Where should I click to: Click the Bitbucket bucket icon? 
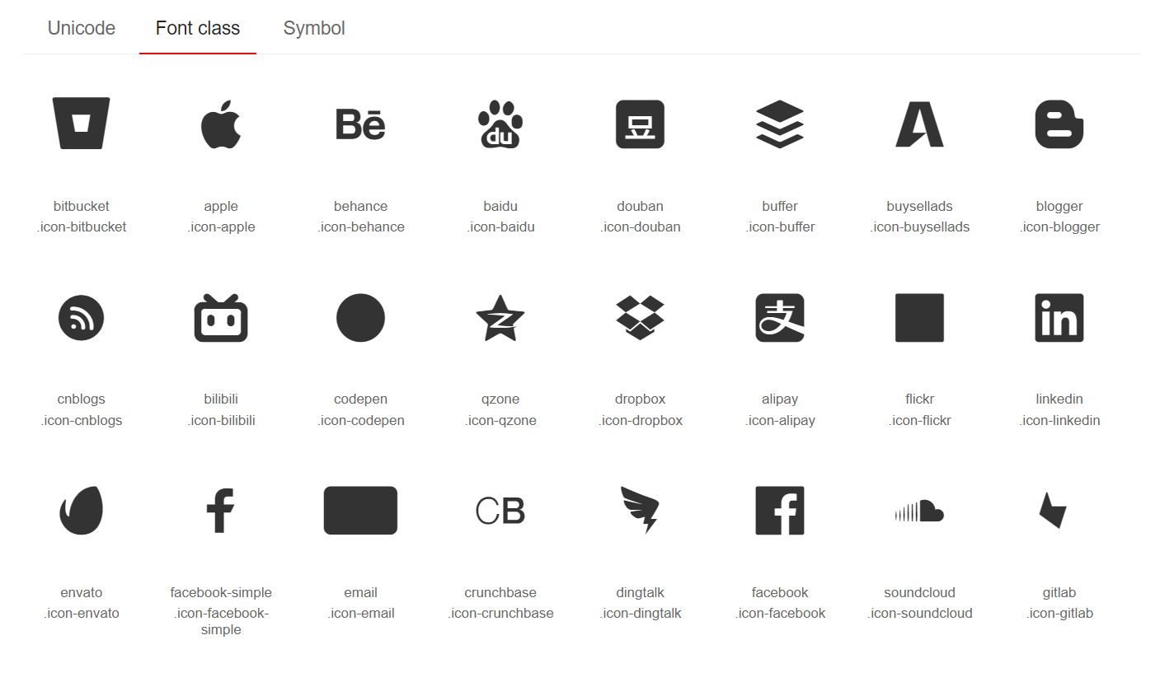(x=81, y=124)
